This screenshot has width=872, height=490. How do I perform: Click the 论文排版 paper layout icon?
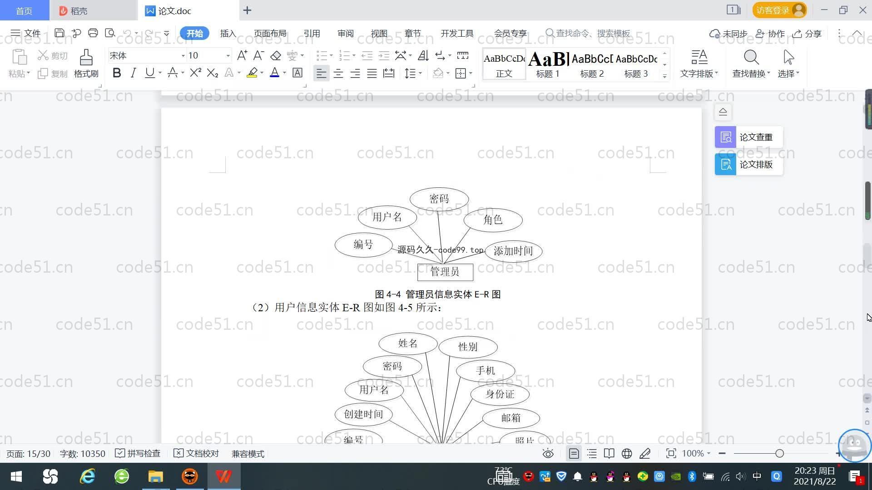[x=725, y=164]
